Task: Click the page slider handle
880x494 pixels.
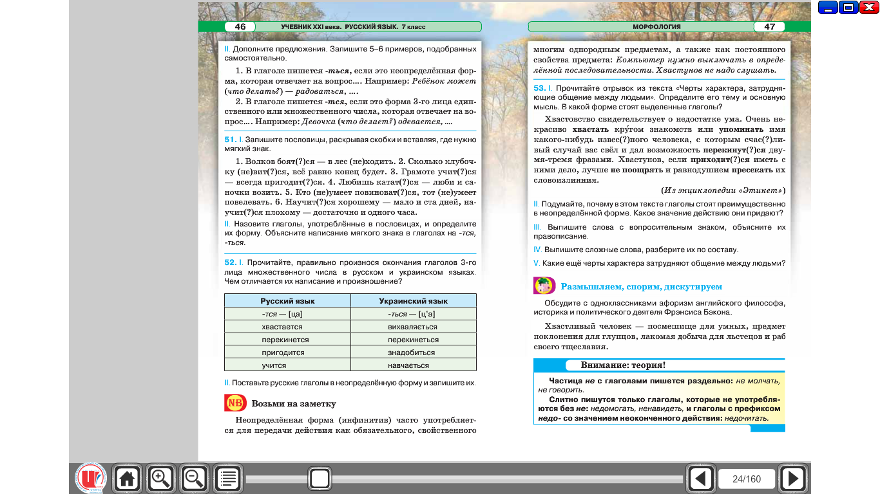Action: pyautogui.click(x=320, y=479)
